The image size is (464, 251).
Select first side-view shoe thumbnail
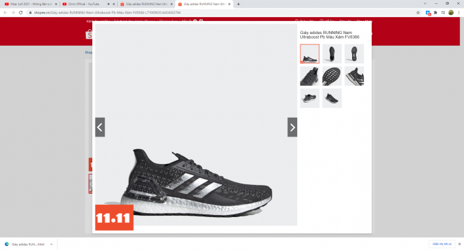tap(310, 54)
